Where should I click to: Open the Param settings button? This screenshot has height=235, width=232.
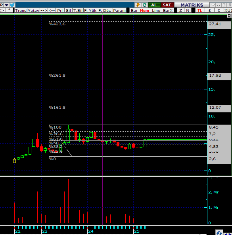point(119,10)
